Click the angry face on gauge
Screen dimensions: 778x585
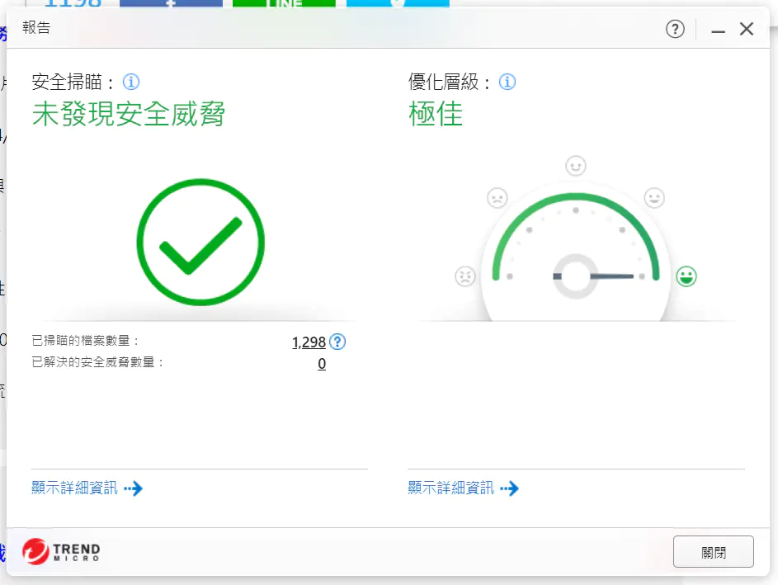[465, 276]
